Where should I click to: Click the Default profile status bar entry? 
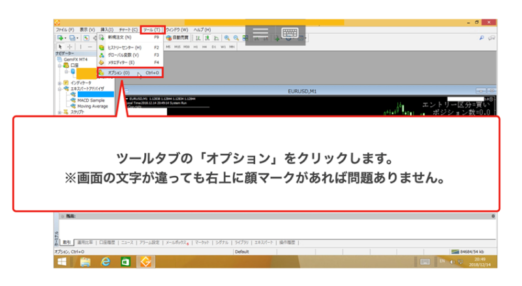click(242, 251)
